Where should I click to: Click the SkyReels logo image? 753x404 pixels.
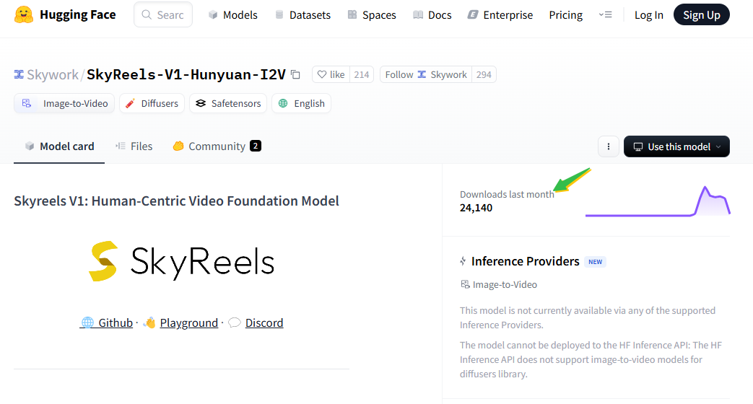(x=181, y=261)
